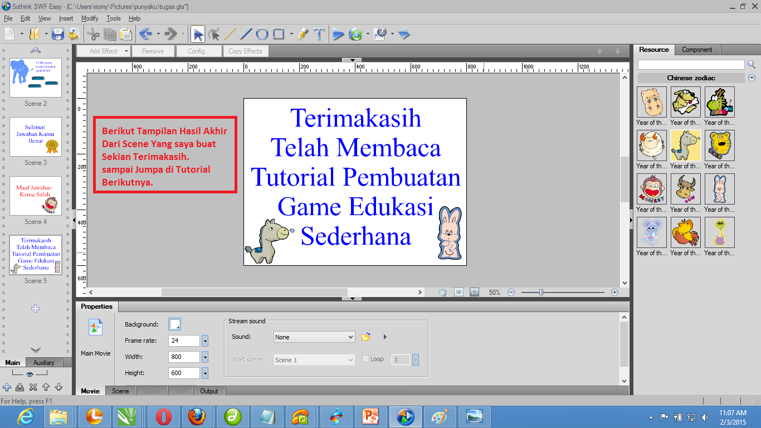761x428 pixels.
Task: Open the Background color swatch picker
Action: [173, 324]
